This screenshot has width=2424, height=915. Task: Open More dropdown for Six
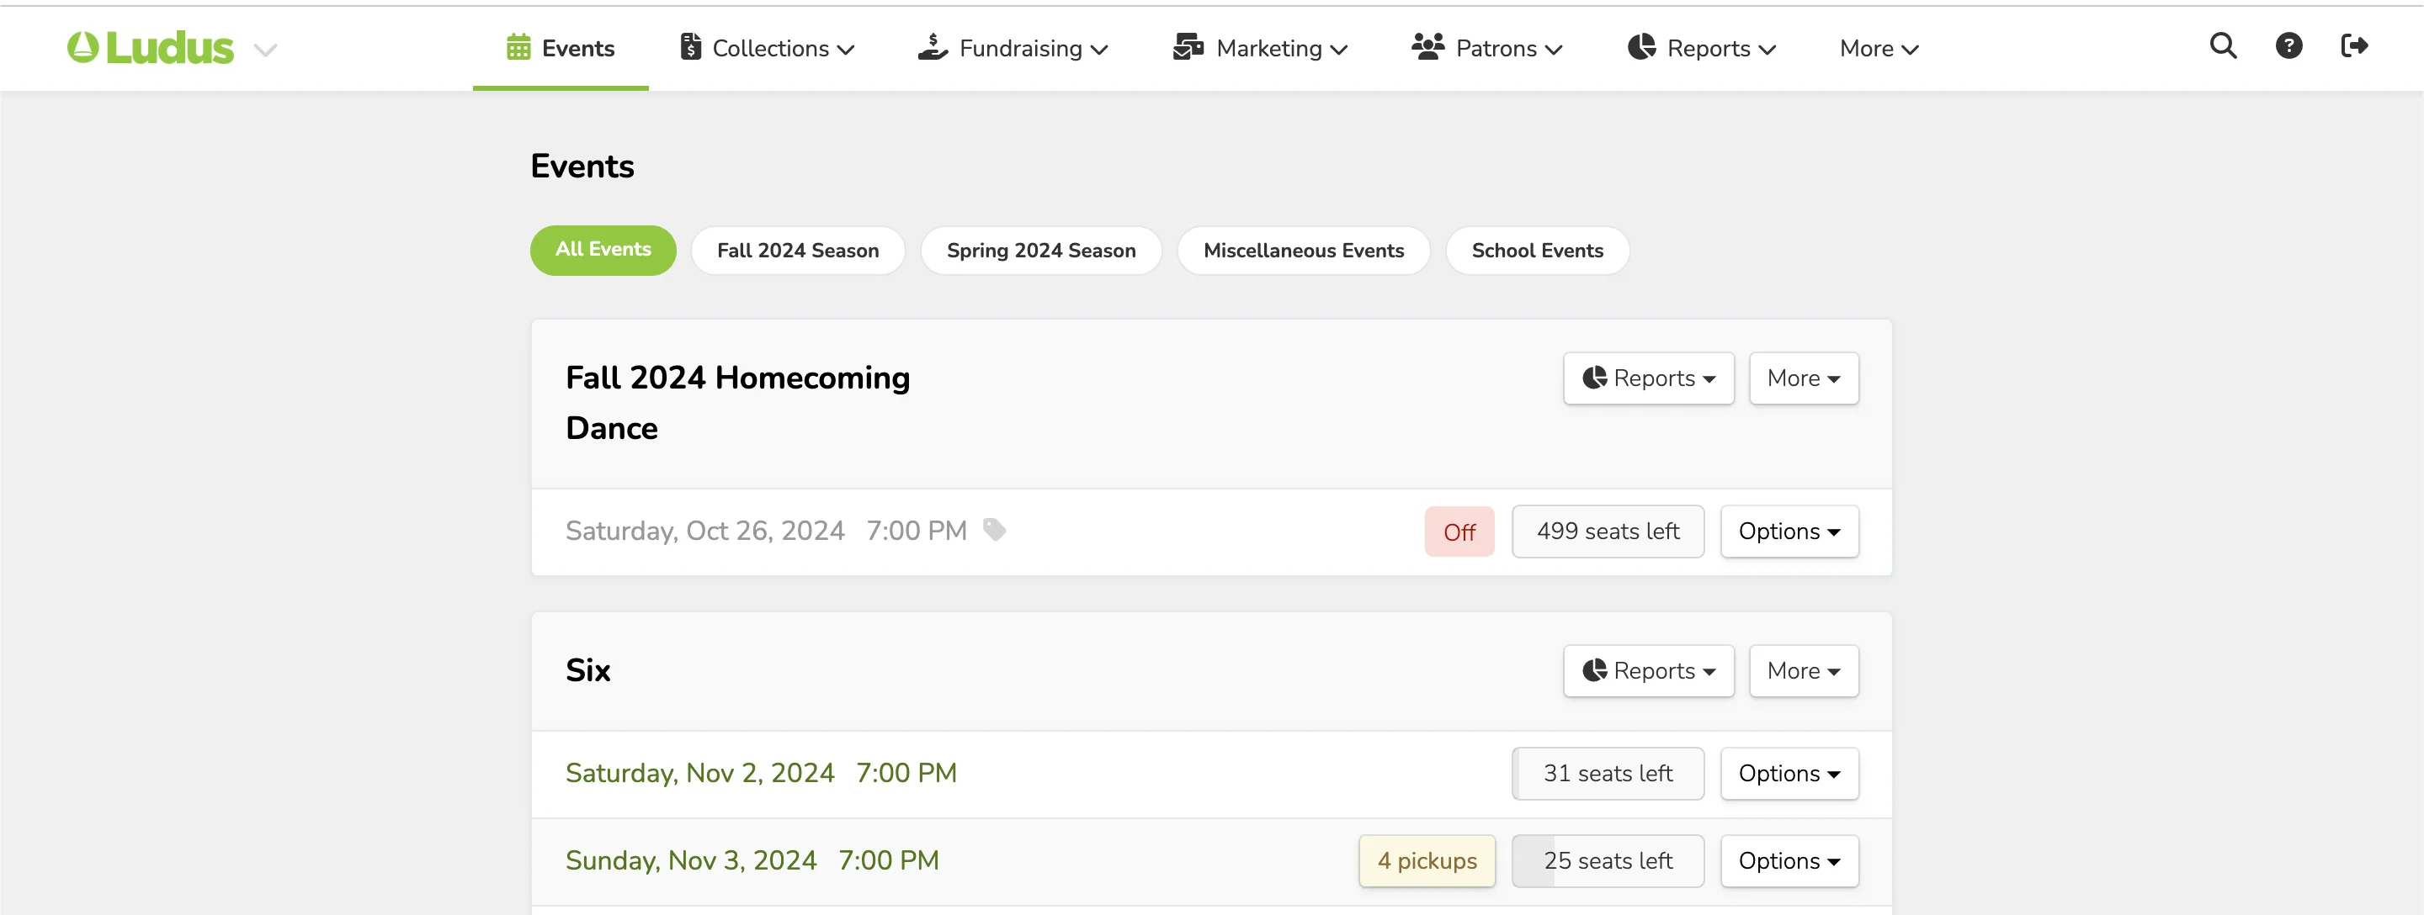pyautogui.click(x=1803, y=670)
